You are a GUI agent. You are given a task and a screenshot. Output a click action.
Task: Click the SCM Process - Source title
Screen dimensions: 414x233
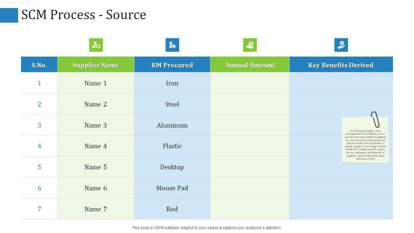[x=84, y=15]
